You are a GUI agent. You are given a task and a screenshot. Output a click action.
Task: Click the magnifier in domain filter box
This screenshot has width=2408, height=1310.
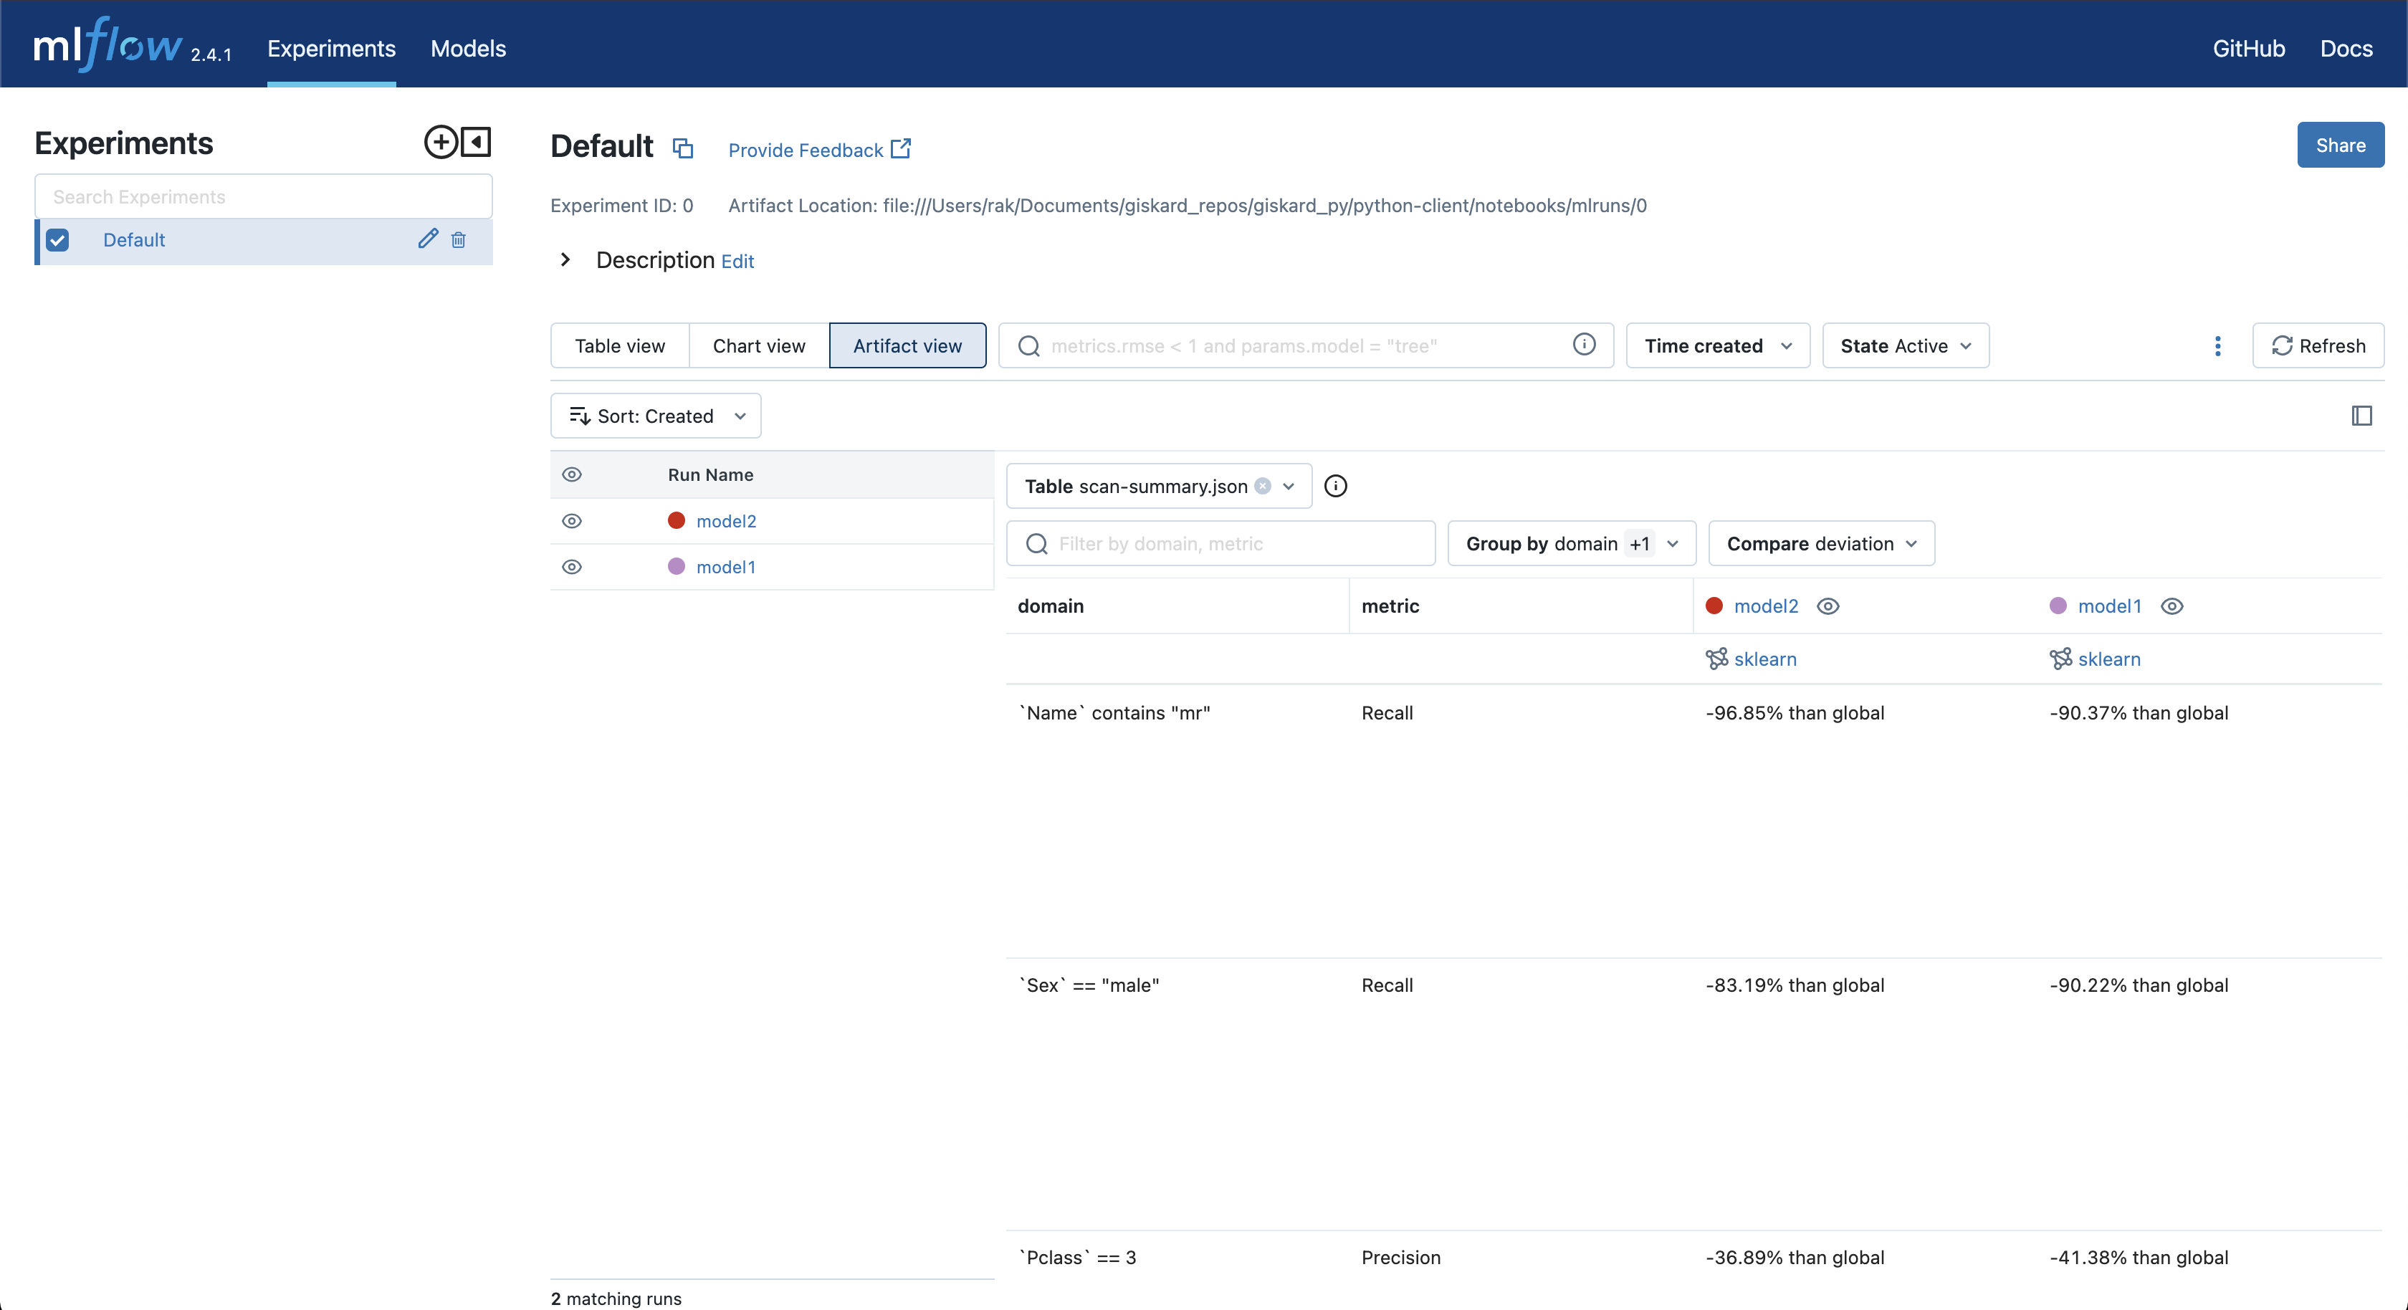click(x=1037, y=544)
